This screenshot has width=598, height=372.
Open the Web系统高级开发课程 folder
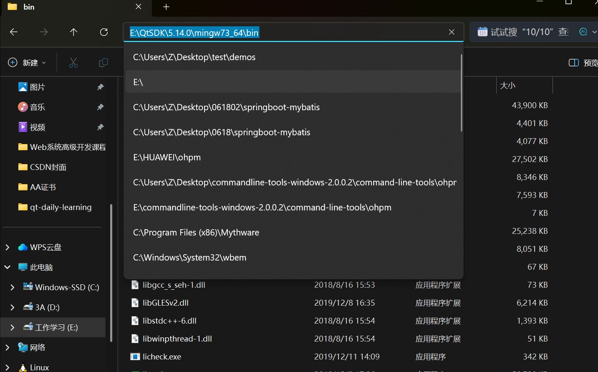62,147
